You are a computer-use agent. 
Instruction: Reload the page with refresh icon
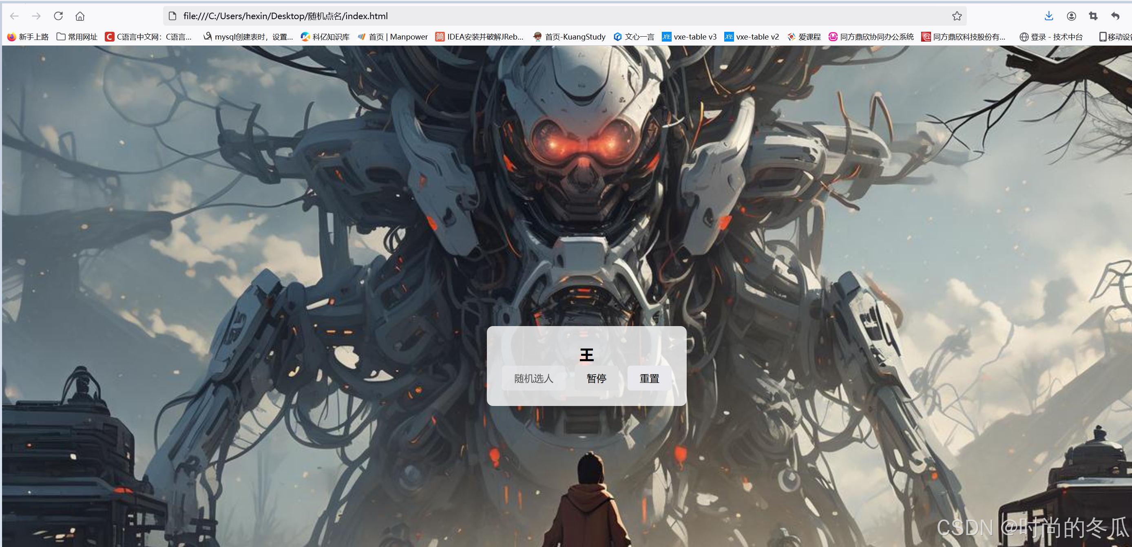58,16
